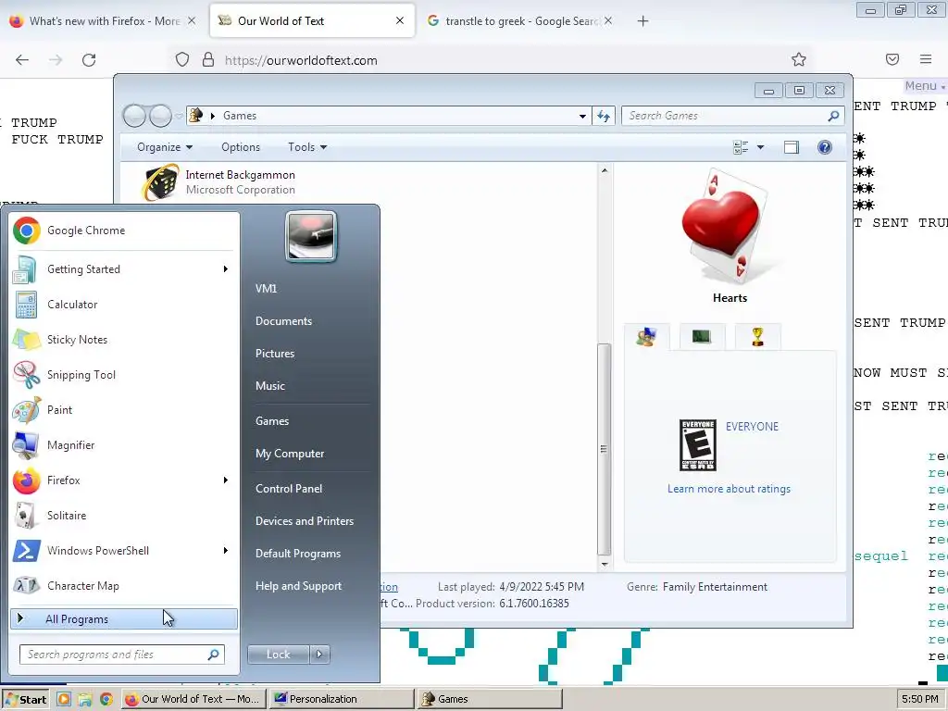
Task: Open Solitaire from the Start menu
Action: [x=124, y=515]
